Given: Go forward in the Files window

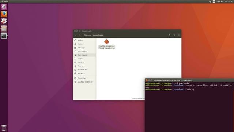Looking at the screenshot, I should point(80,35).
